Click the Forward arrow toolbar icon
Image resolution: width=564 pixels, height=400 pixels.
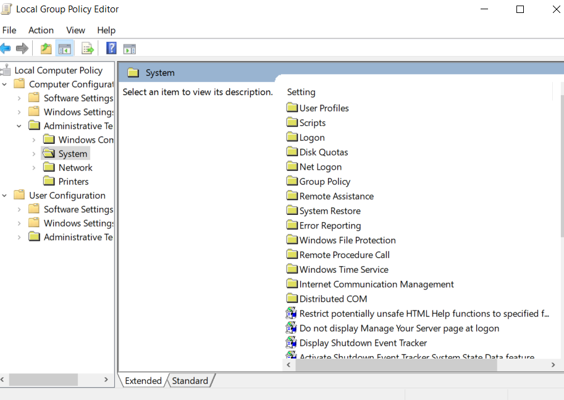tap(22, 48)
